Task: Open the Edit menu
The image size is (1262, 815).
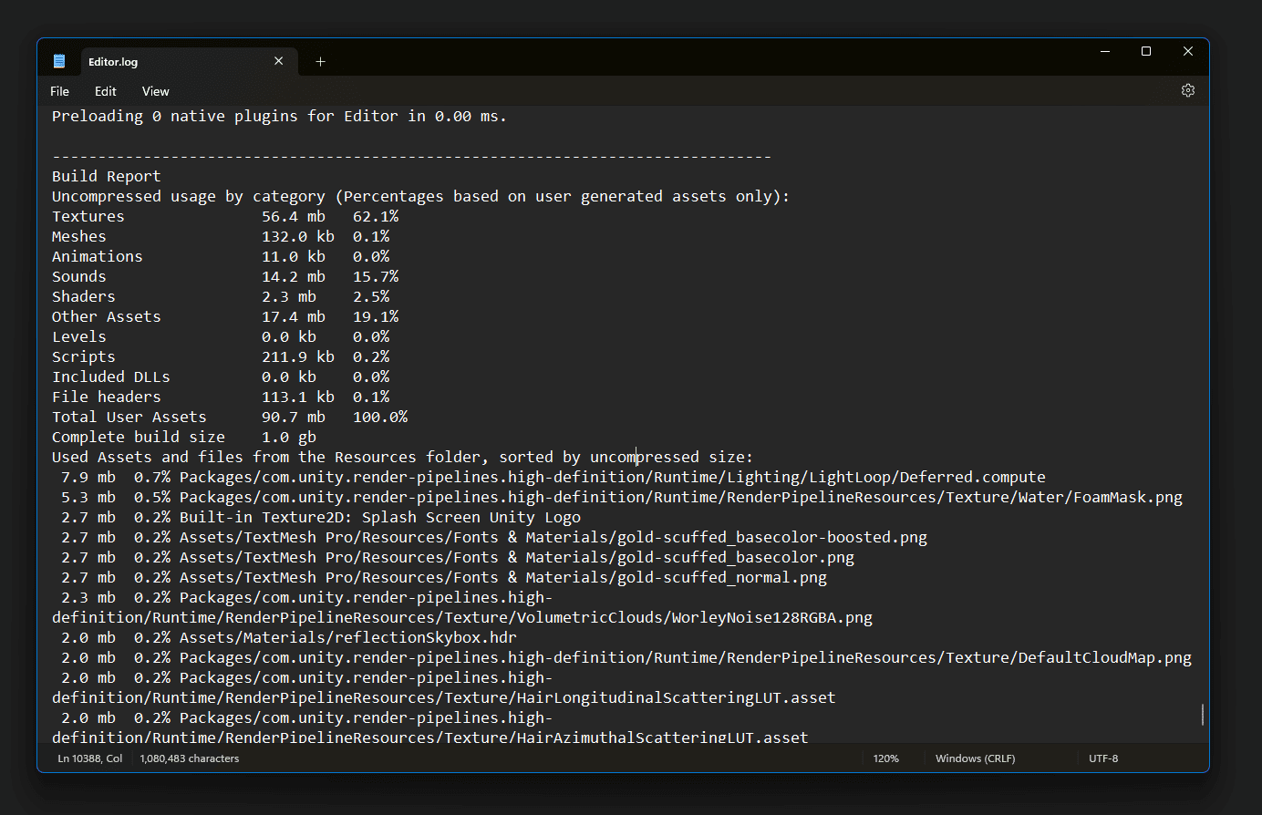Action: [x=106, y=91]
